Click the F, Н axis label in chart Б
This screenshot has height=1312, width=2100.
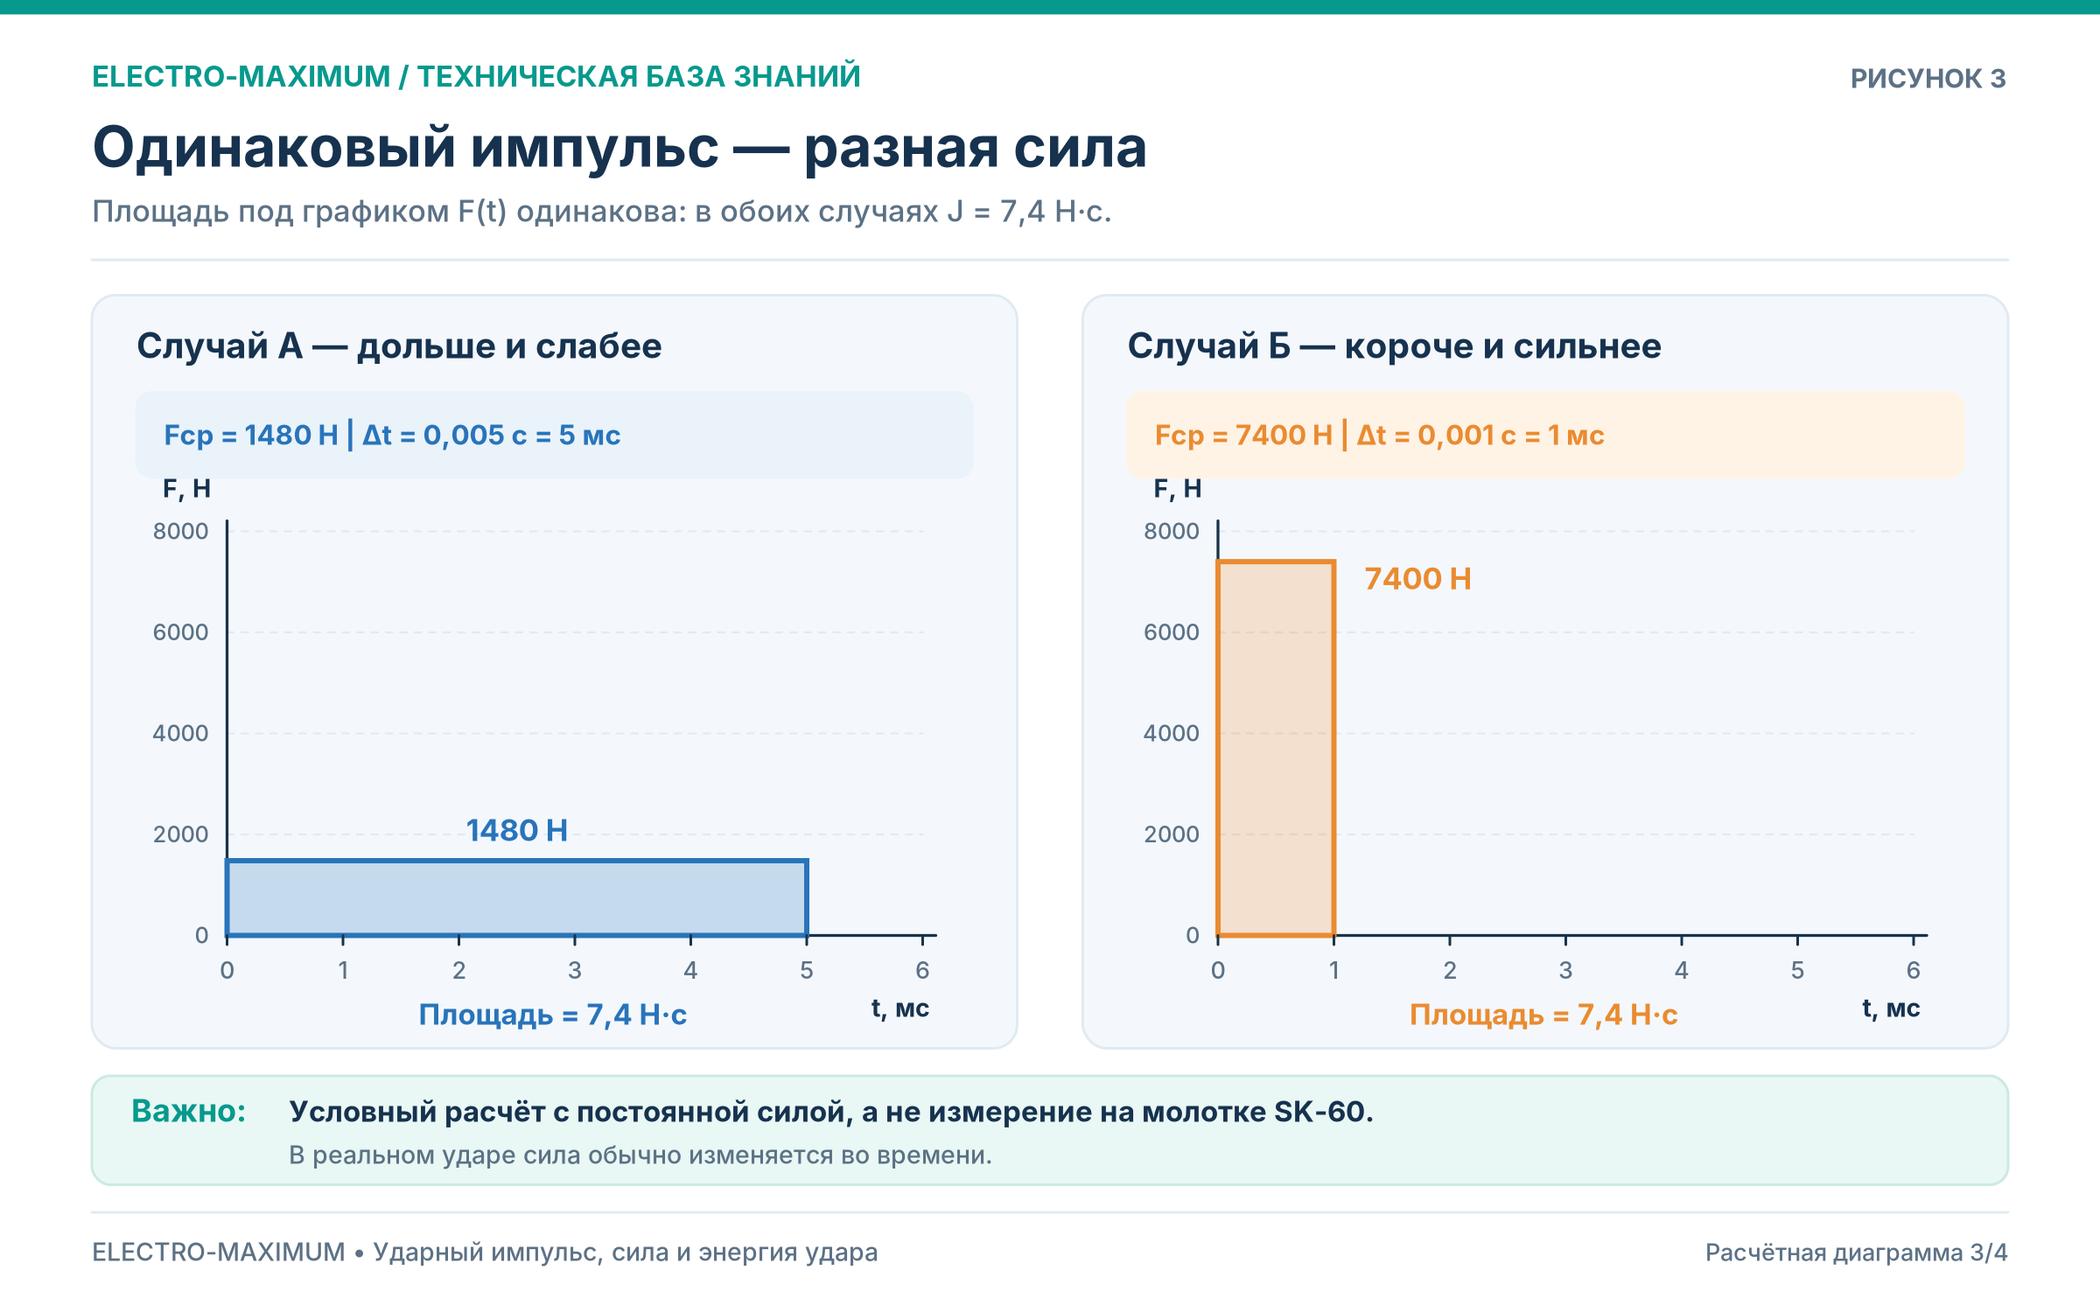pyautogui.click(x=1178, y=489)
